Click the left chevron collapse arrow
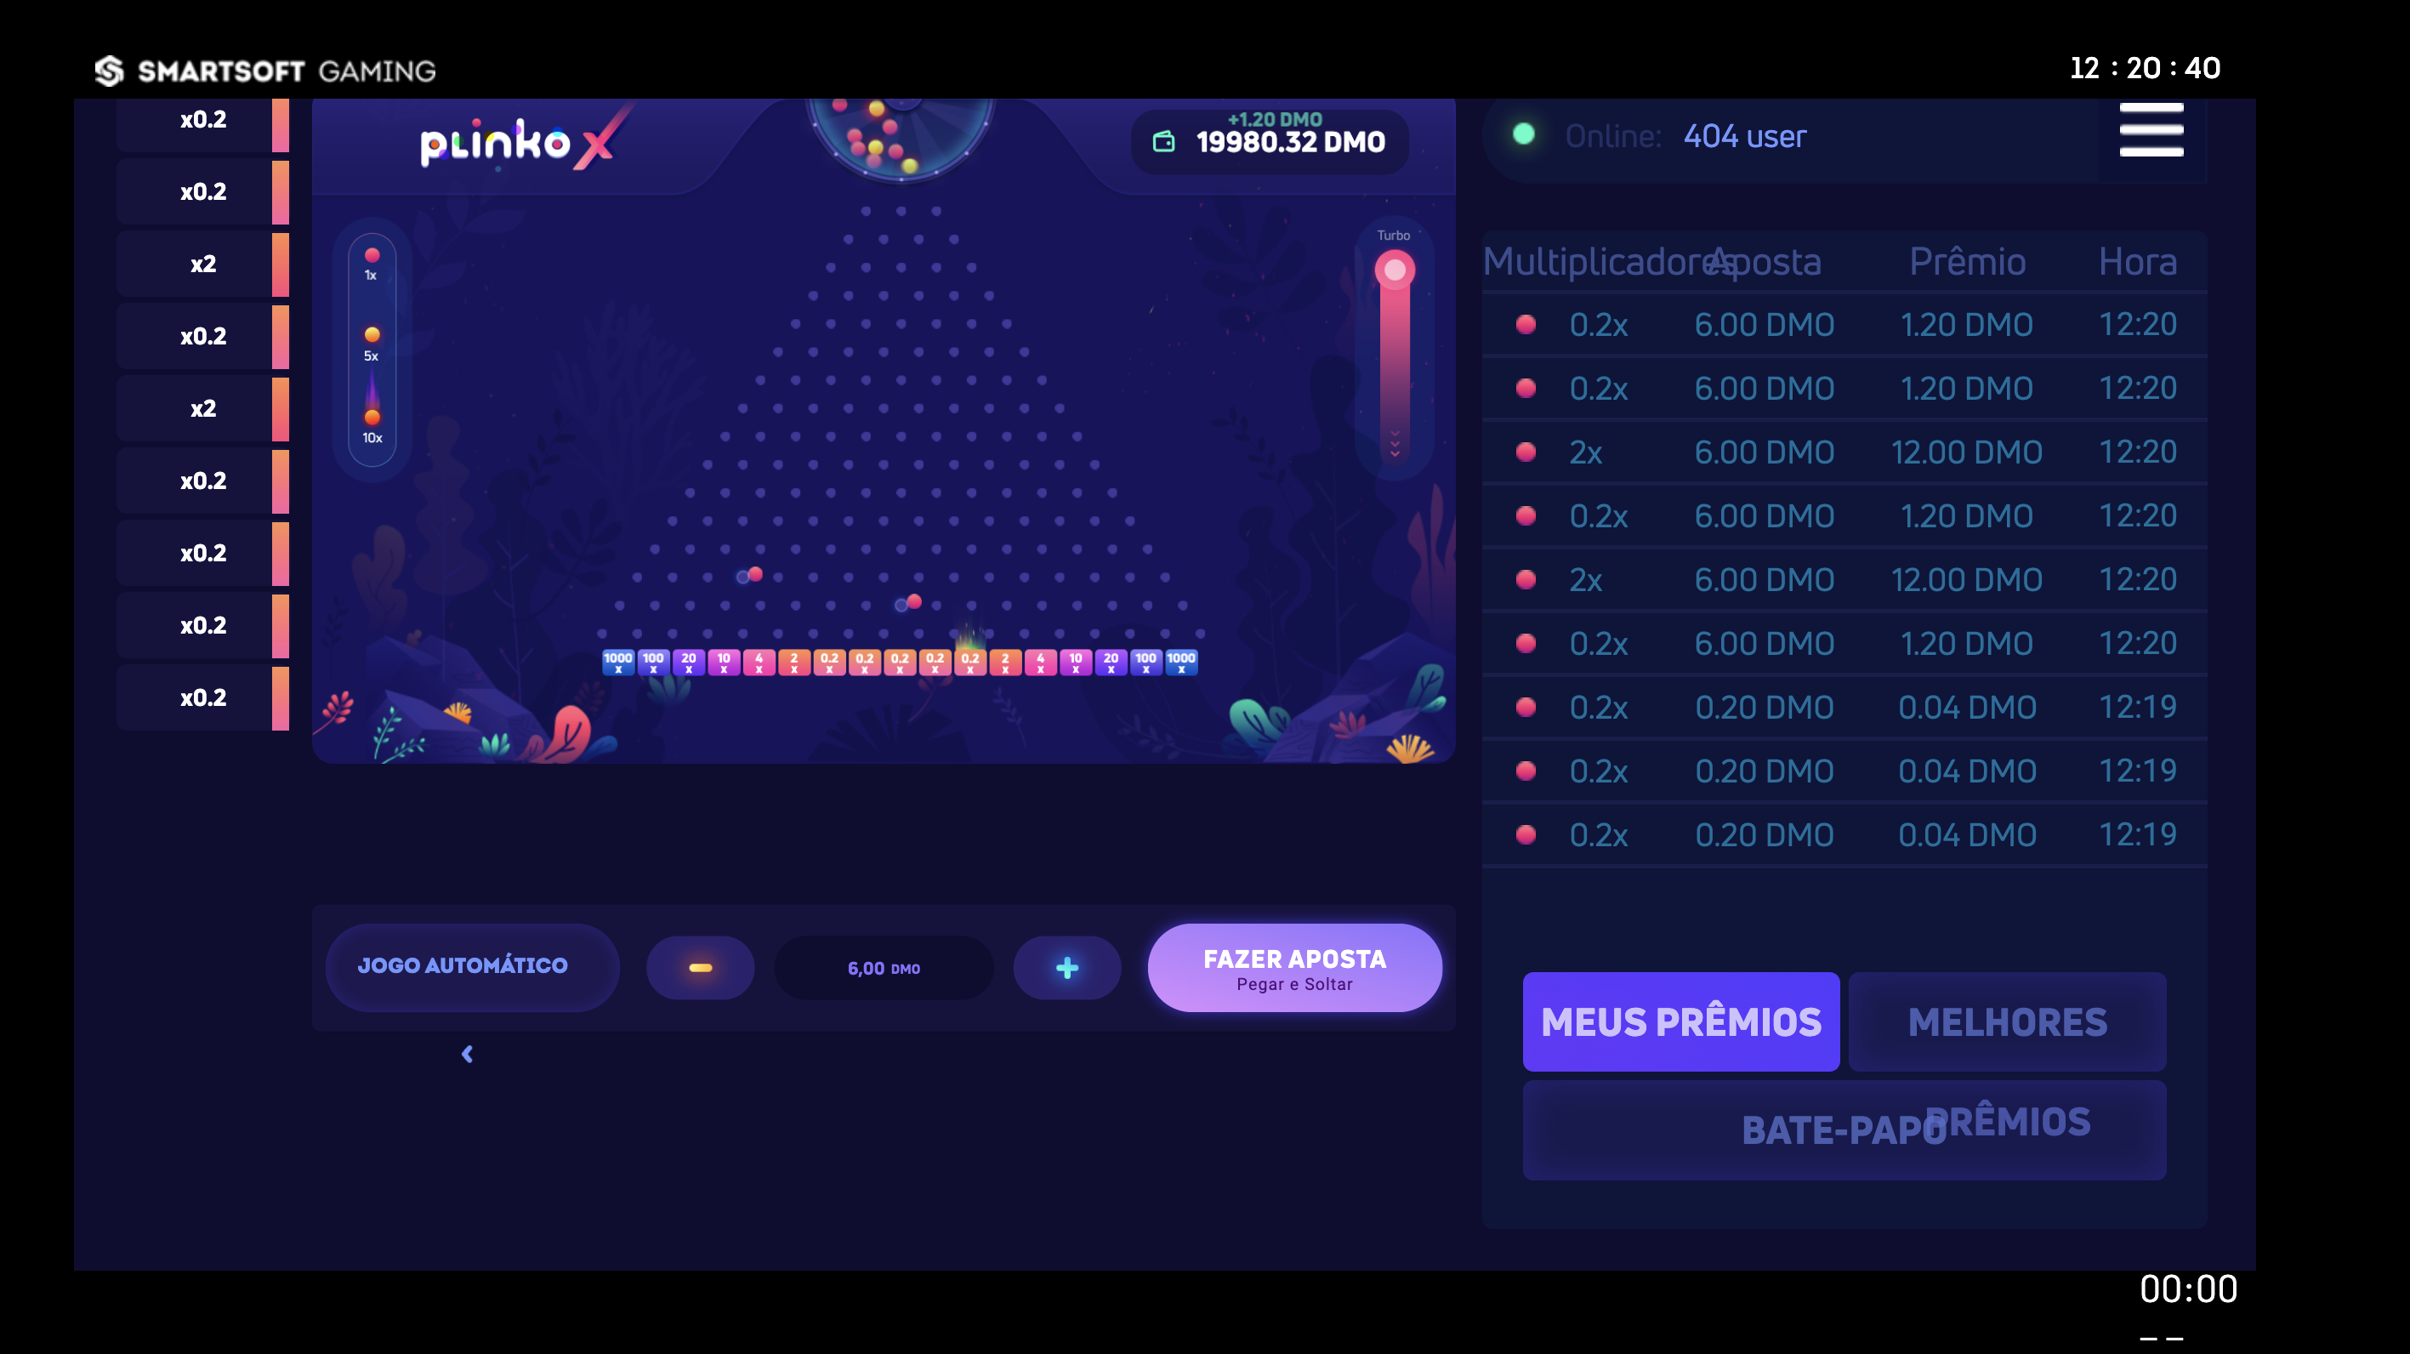Viewport: 2410px width, 1354px height. (x=467, y=1054)
